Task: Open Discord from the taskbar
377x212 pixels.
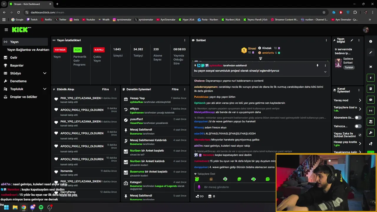Action: [32, 207]
